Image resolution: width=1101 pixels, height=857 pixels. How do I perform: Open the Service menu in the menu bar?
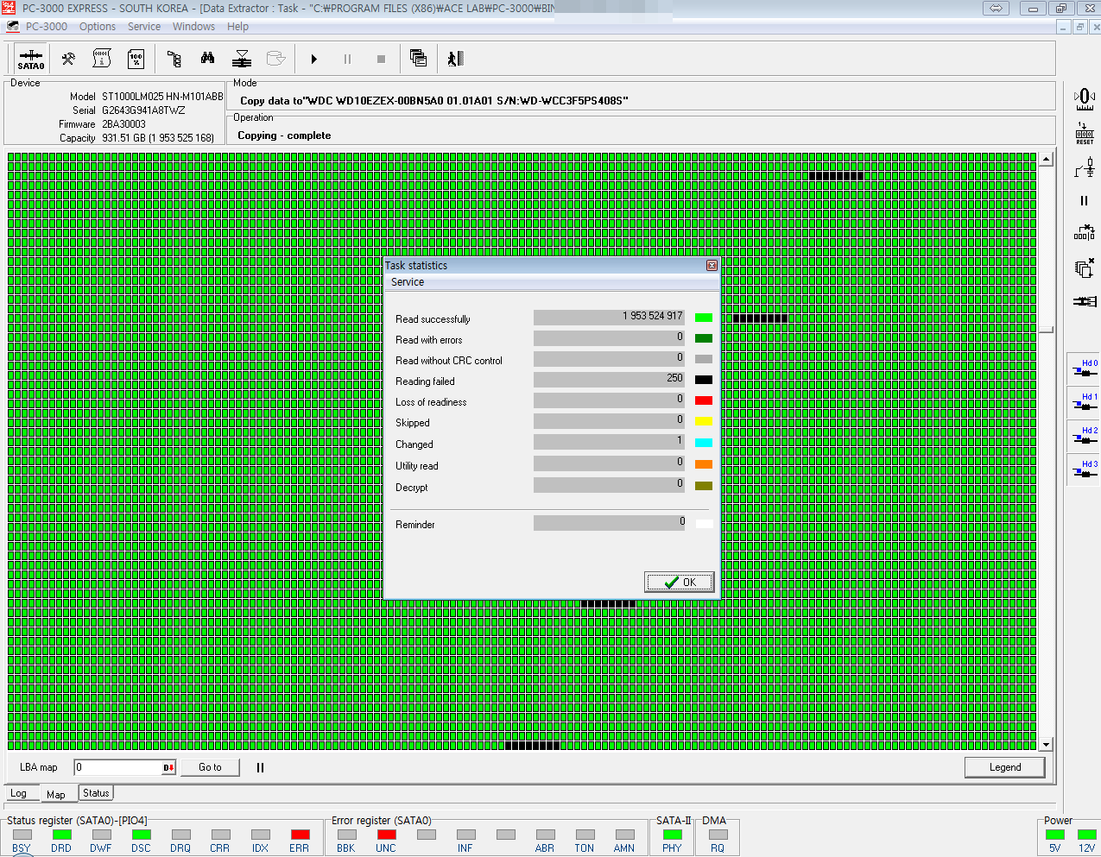point(144,27)
